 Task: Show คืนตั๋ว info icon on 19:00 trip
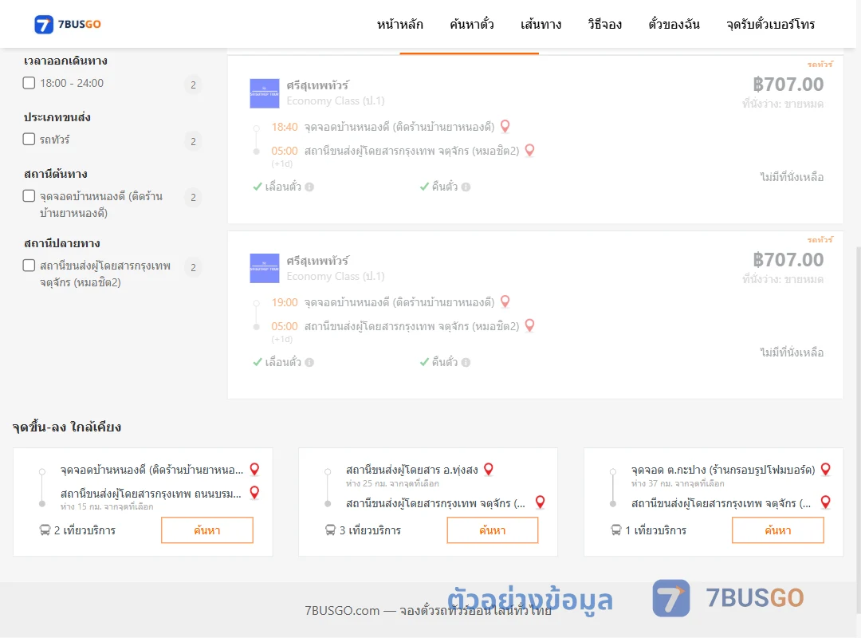(466, 362)
